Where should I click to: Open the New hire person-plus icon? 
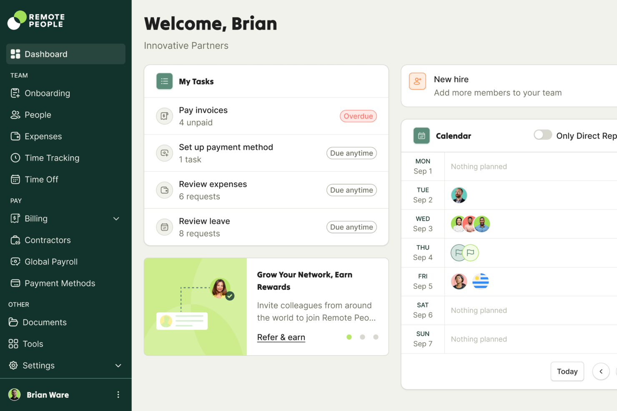(x=417, y=81)
